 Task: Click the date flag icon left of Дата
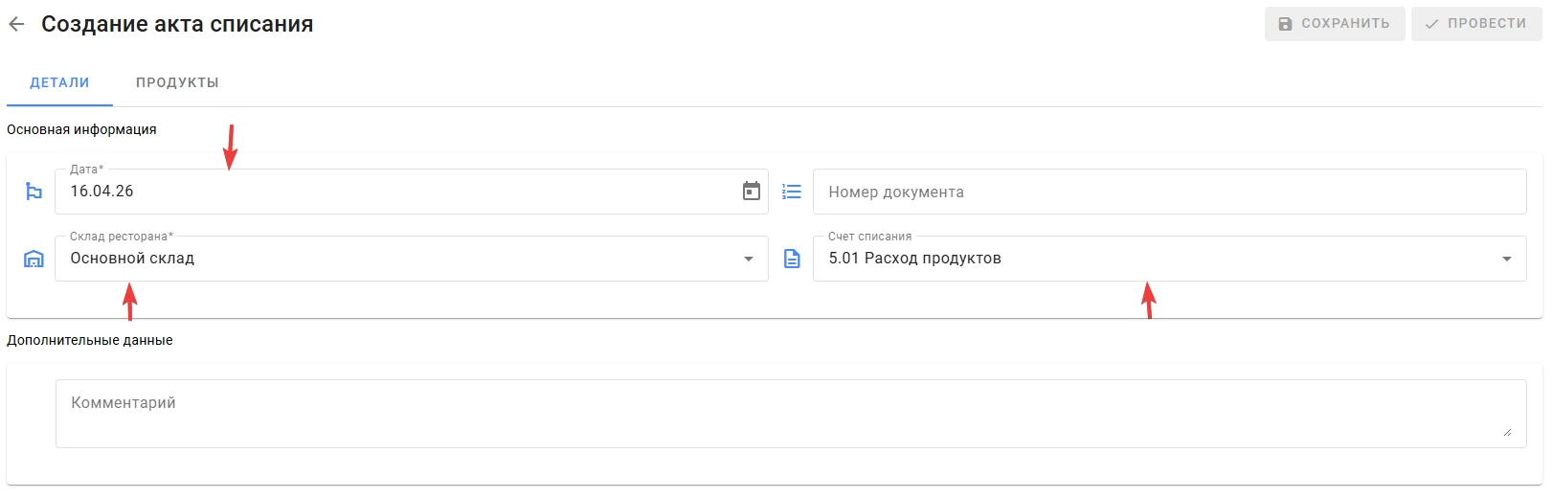[x=34, y=192]
